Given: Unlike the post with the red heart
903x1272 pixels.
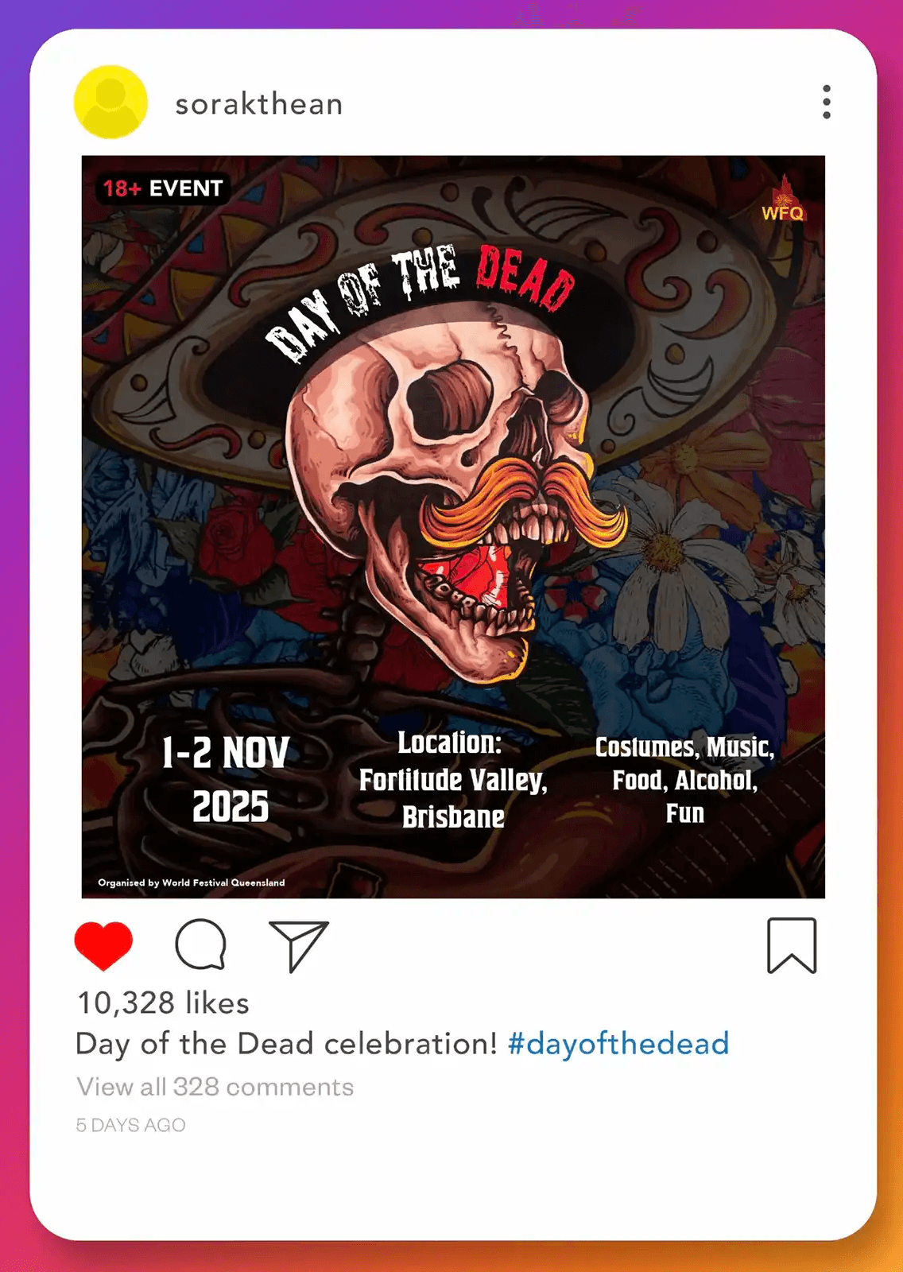Looking at the screenshot, I should point(103,945).
